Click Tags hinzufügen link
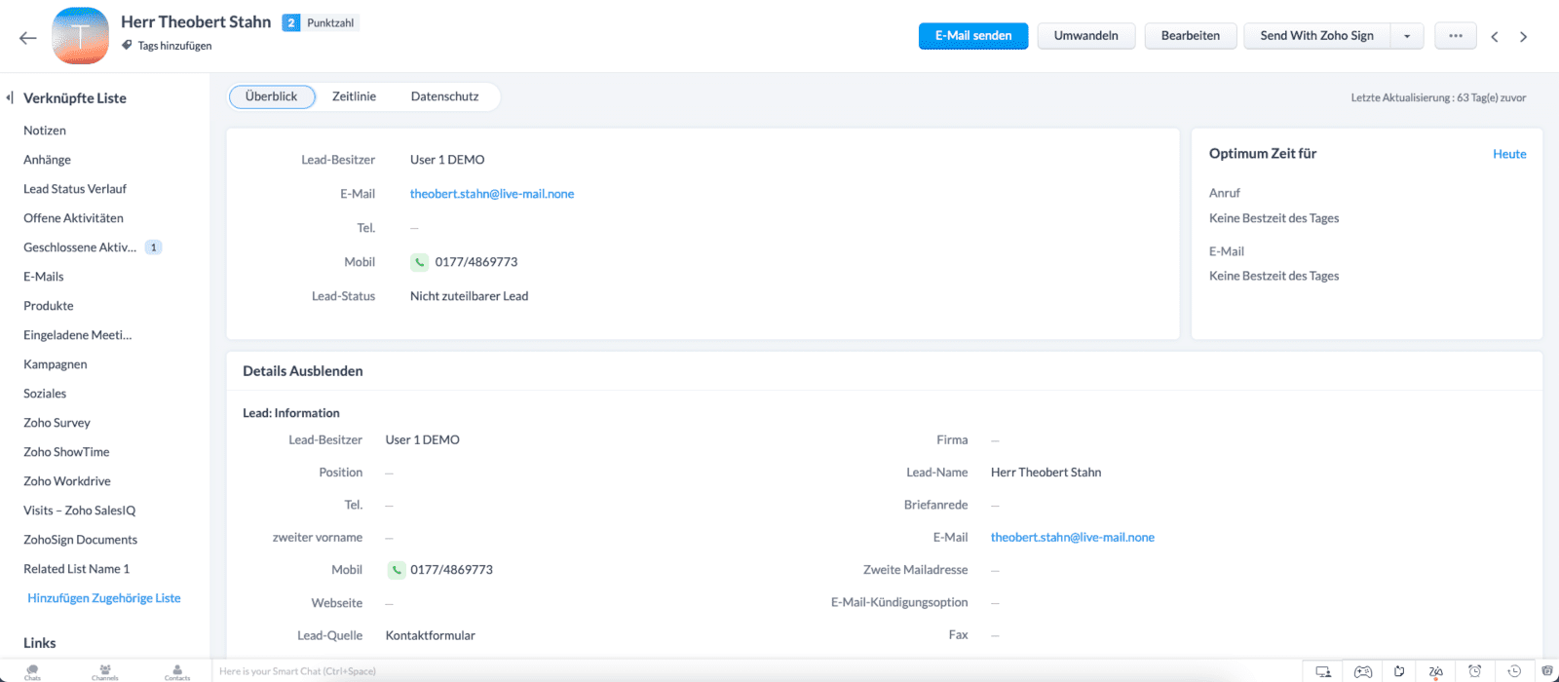The image size is (1559, 682). pyautogui.click(x=174, y=46)
